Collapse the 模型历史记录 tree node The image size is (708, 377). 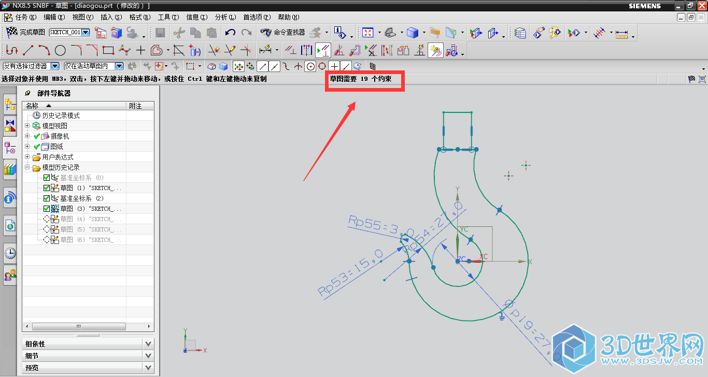tap(27, 167)
